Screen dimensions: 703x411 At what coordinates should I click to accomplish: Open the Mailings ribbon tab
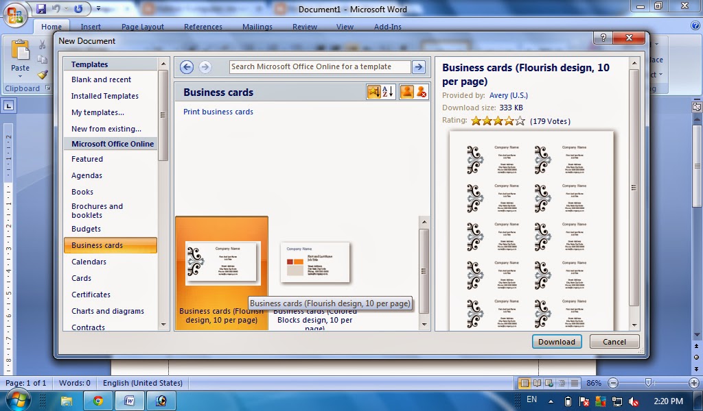pos(257,27)
